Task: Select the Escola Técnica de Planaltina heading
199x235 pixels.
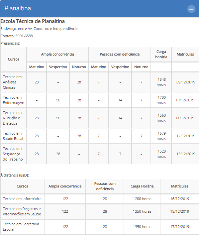Action: [x=33, y=21]
